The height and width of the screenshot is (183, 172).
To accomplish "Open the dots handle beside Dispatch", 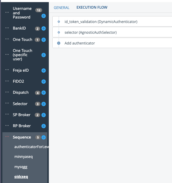I will point(7,92).
